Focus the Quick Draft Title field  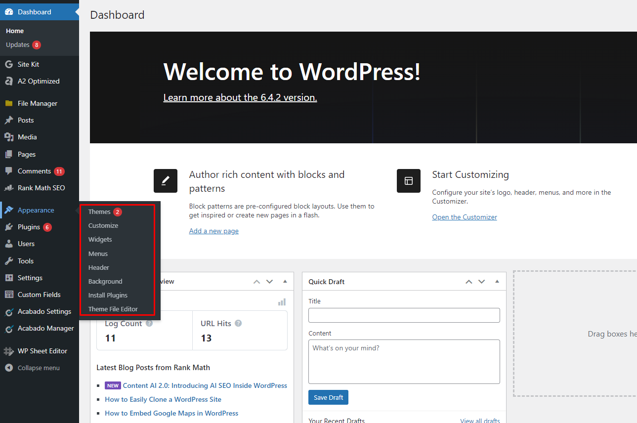click(404, 315)
